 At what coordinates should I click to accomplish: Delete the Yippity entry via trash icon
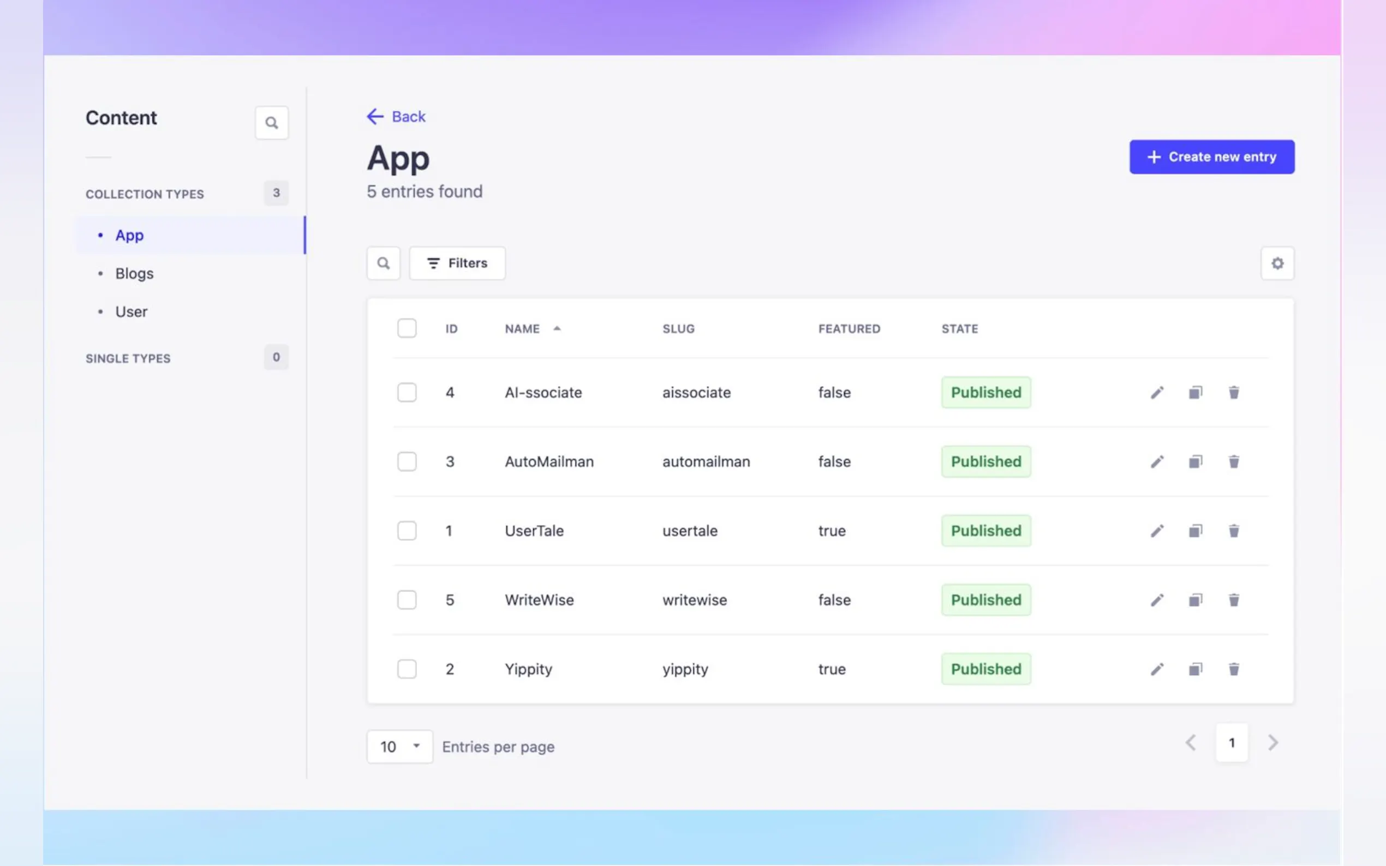1234,669
